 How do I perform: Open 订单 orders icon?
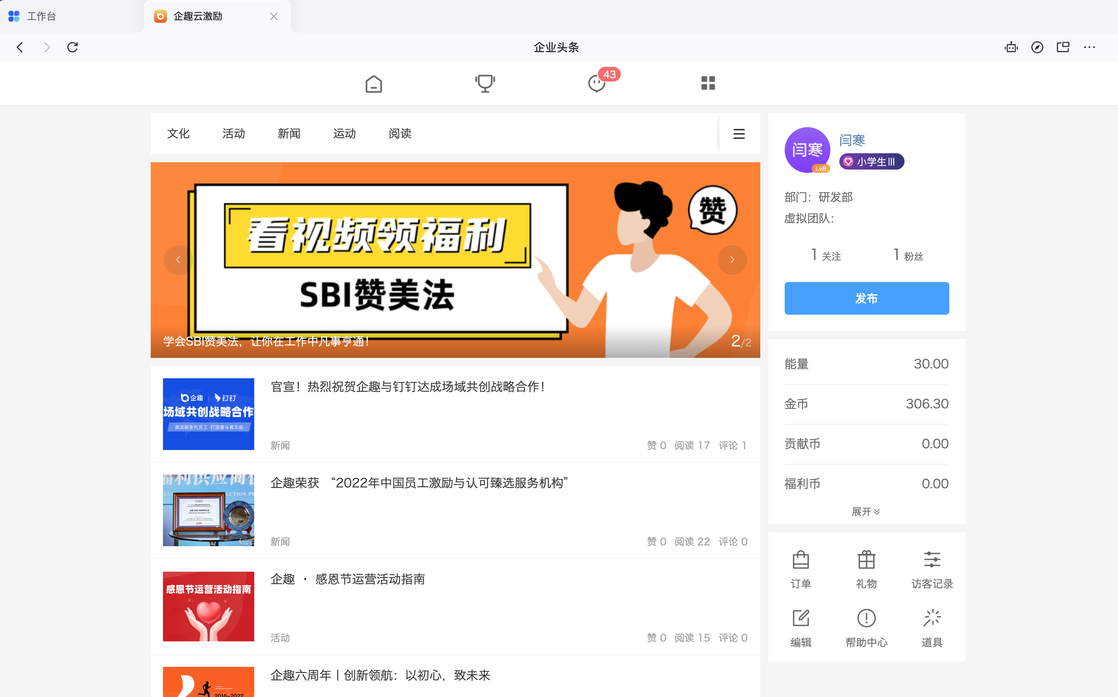801,569
